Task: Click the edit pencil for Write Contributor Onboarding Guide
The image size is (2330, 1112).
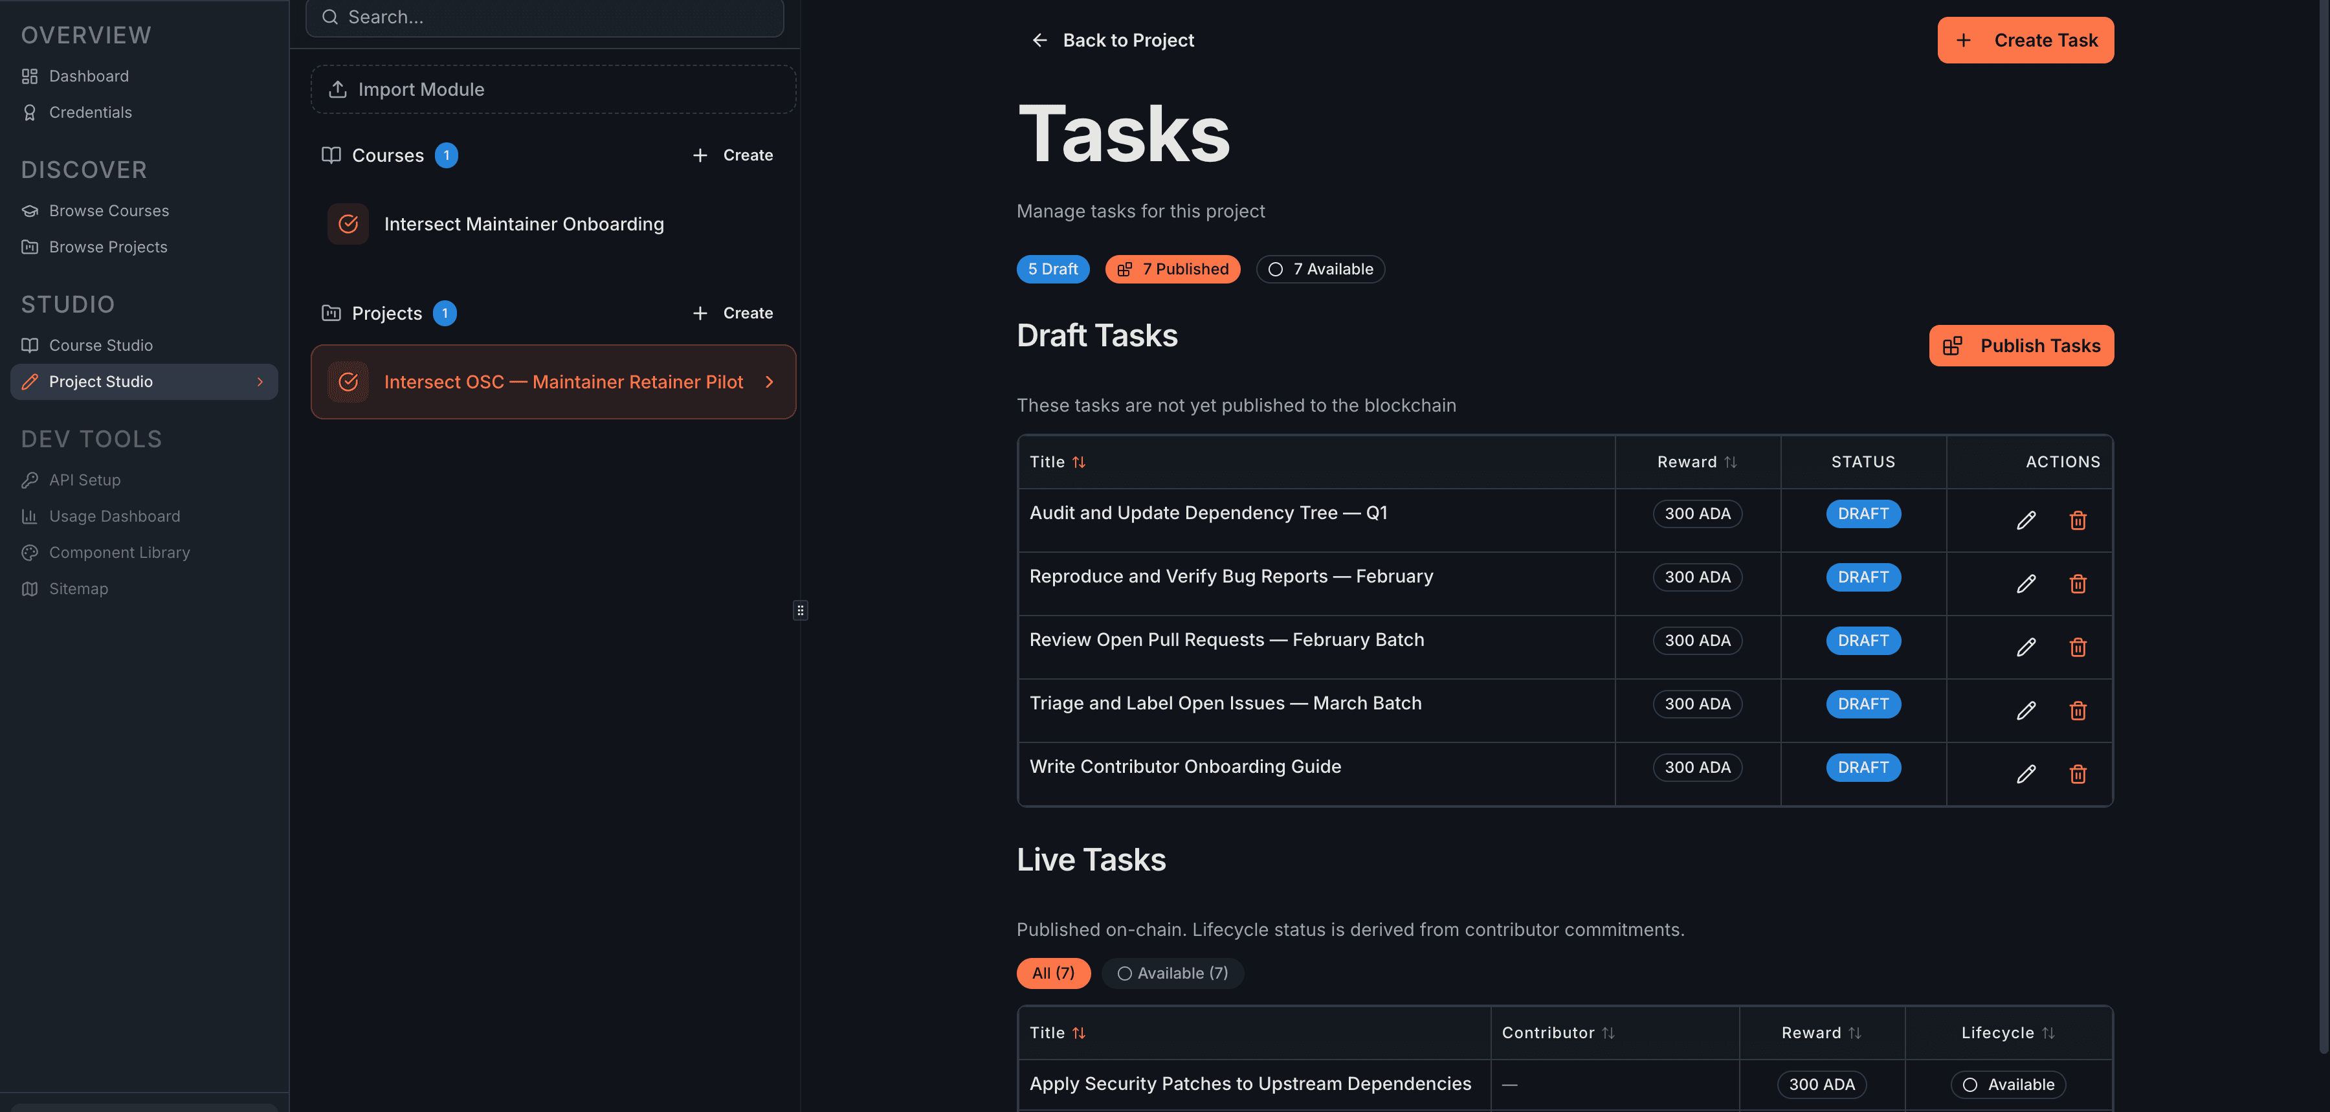Action: pos(2026,773)
